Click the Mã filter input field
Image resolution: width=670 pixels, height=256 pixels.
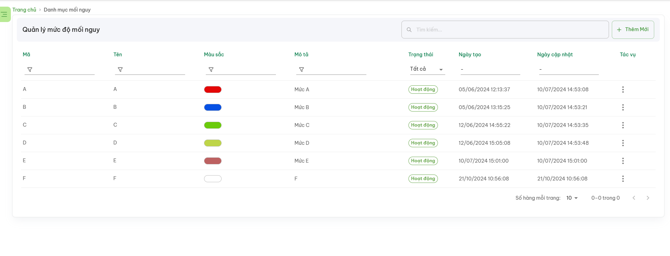tap(60, 69)
